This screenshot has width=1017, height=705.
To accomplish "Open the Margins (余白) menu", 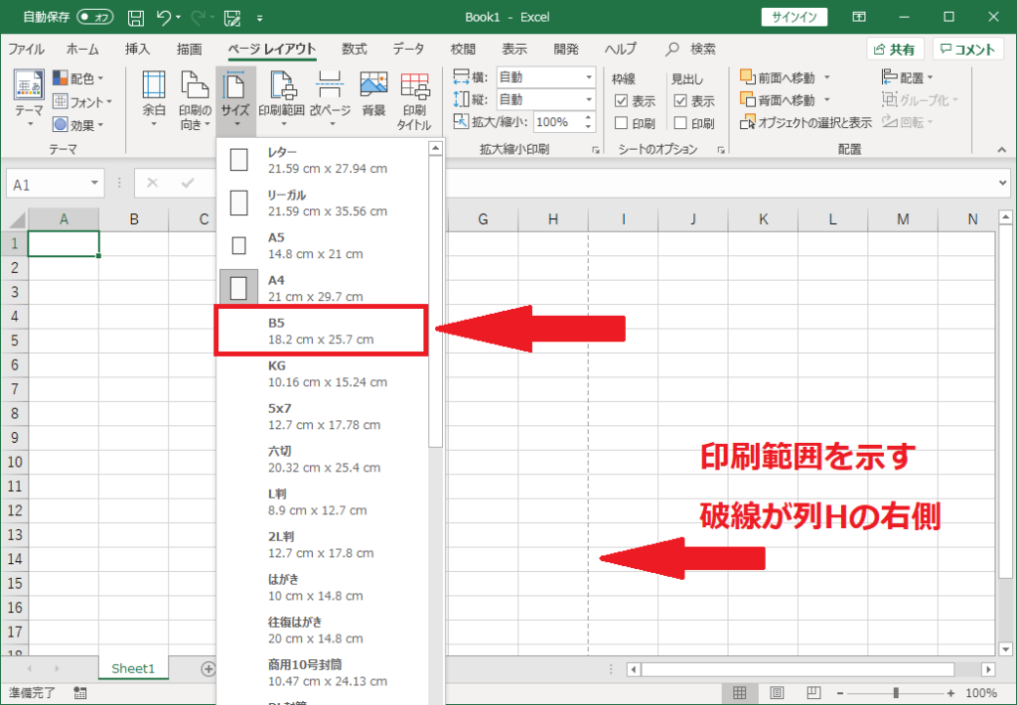I will pyautogui.click(x=154, y=99).
